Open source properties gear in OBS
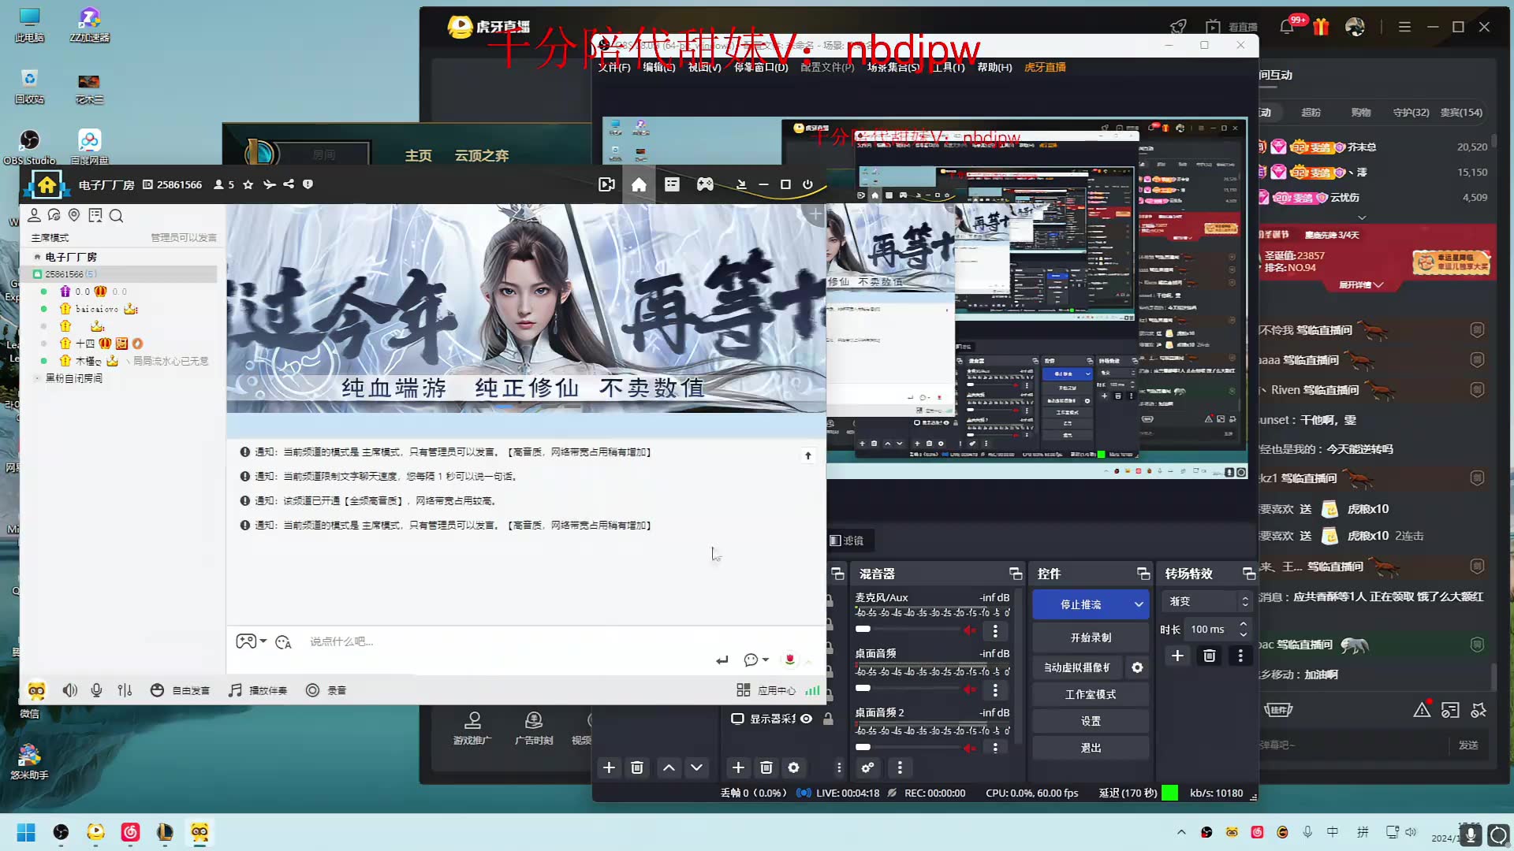Image resolution: width=1514 pixels, height=851 pixels. point(794,767)
